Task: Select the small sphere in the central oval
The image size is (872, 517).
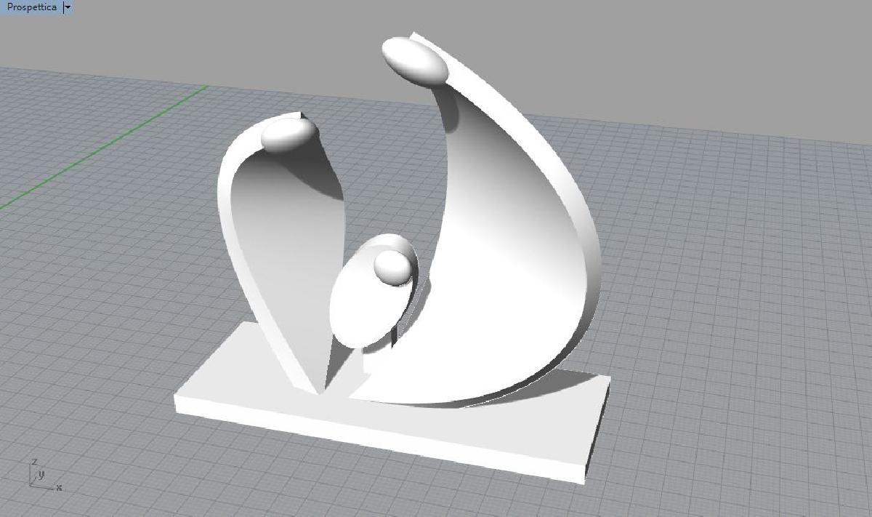Action: (393, 267)
